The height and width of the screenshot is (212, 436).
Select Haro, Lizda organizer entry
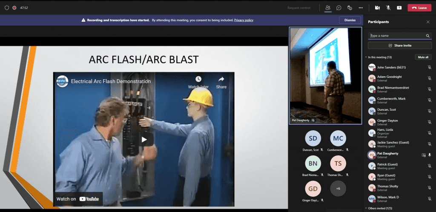point(399,133)
